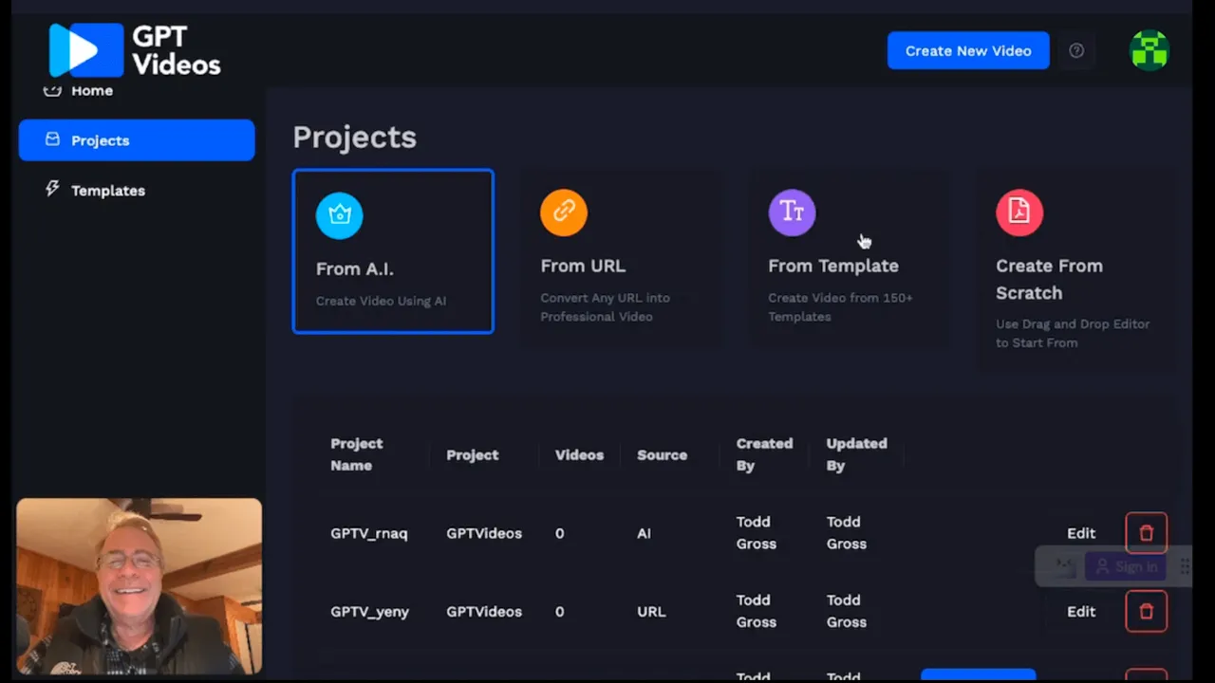
Task: Click the Home sidebar icon
Action: (52, 91)
